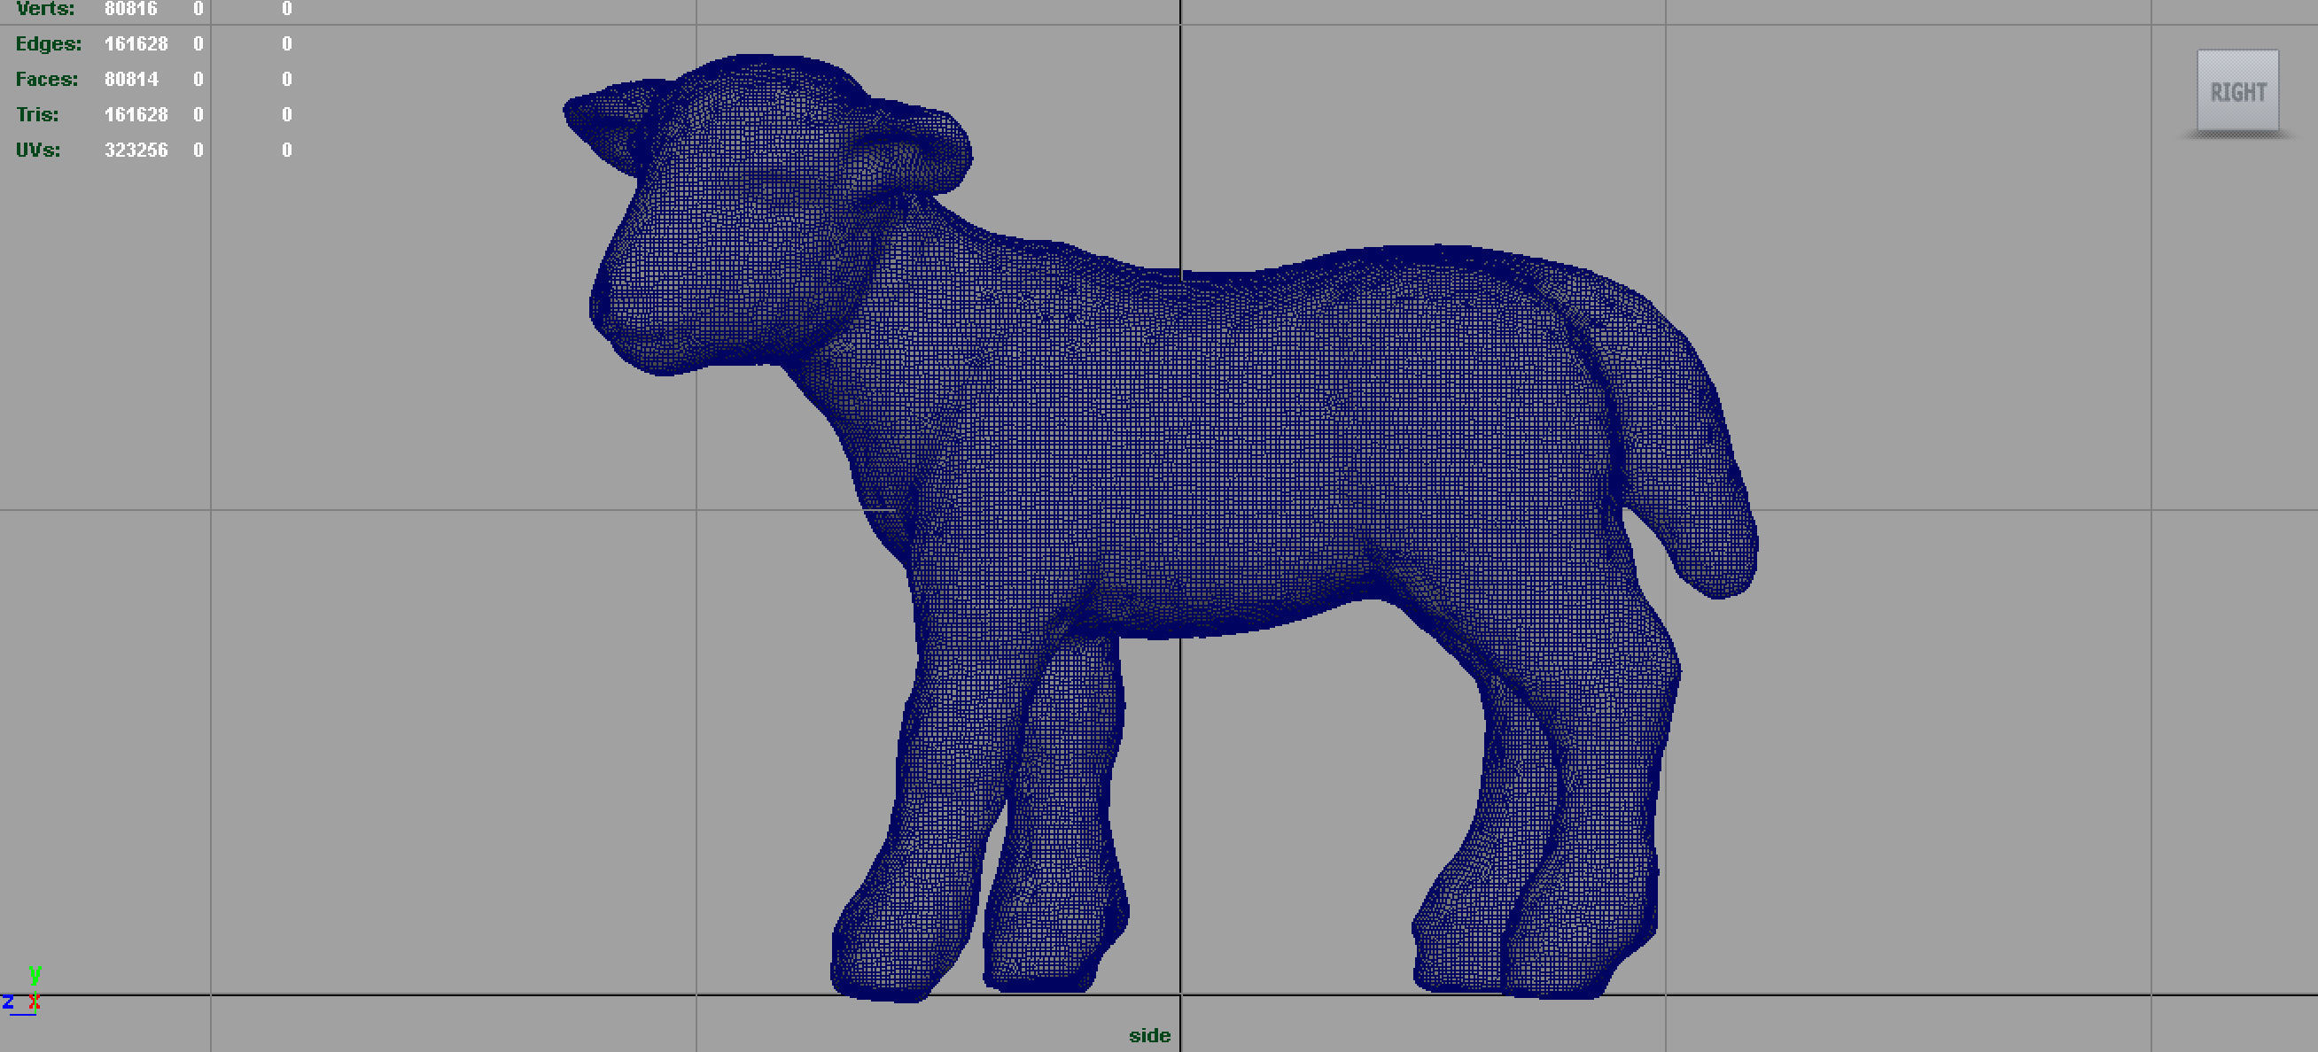This screenshot has width=2318, height=1052.
Task: Click the Edges count 161628
Action: tap(136, 43)
